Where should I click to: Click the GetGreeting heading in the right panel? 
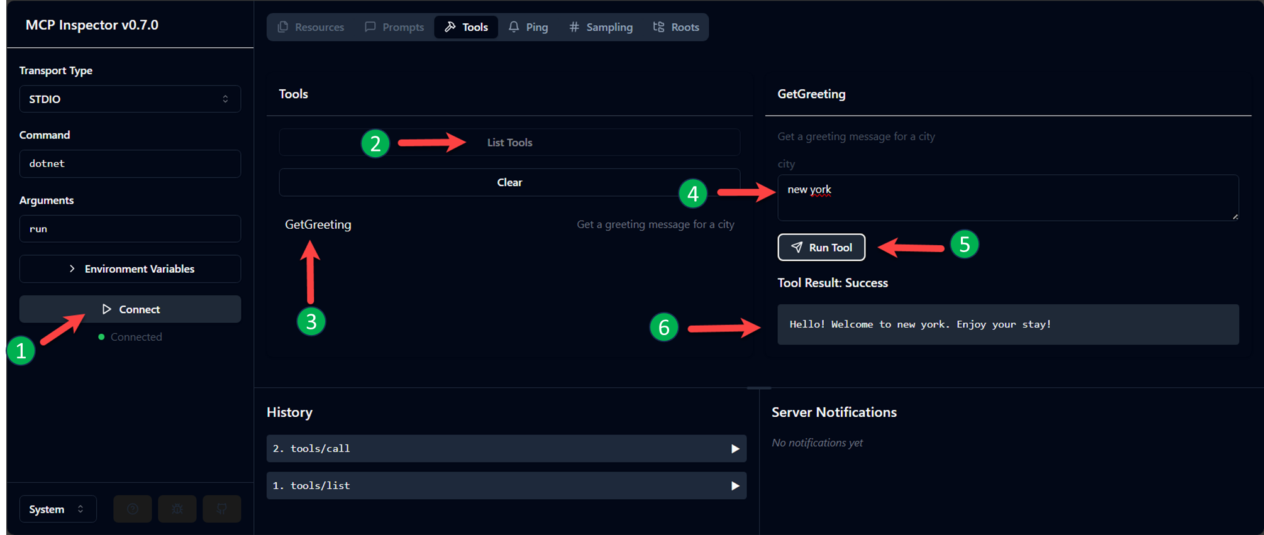[811, 94]
